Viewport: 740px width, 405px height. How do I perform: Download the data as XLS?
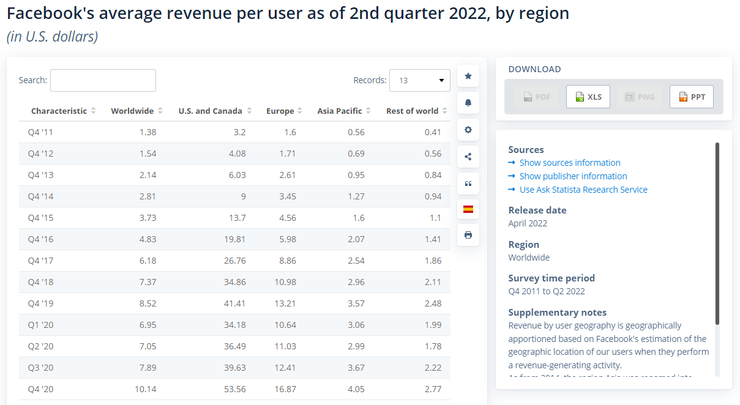[x=588, y=97]
